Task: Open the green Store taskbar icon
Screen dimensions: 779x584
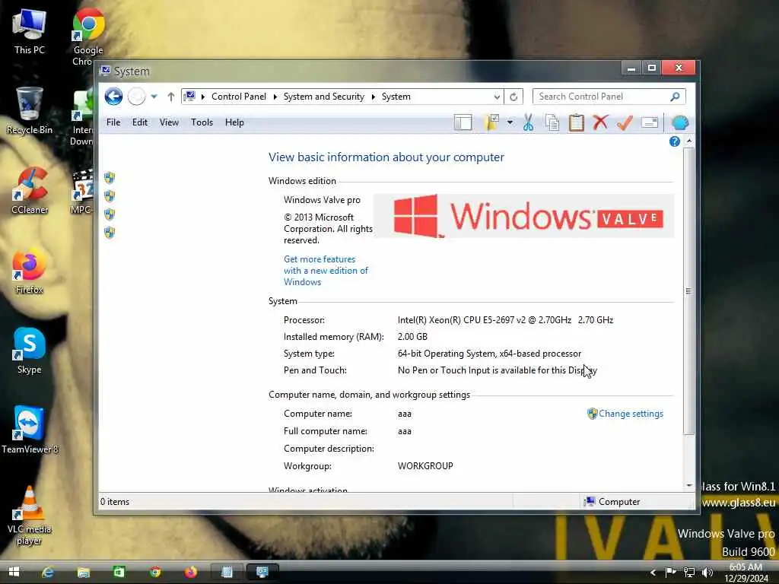Action: coord(119,572)
